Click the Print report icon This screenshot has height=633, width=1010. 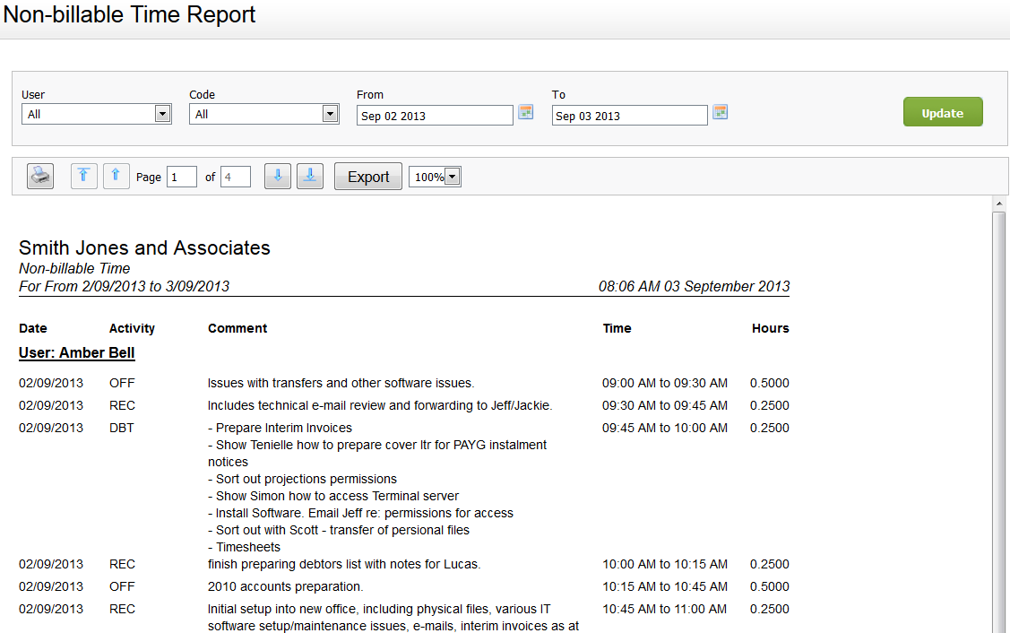click(x=39, y=176)
